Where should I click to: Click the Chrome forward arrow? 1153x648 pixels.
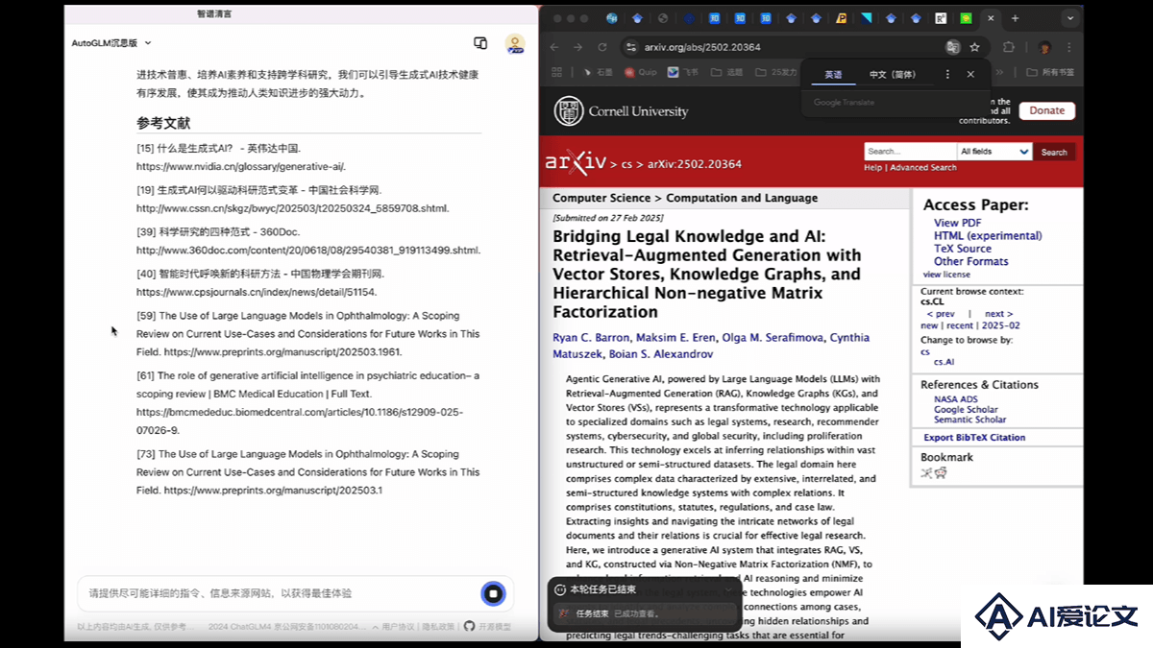(577, 47)
